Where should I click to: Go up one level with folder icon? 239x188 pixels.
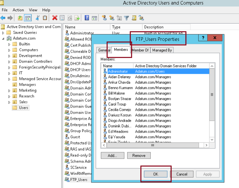tap(20, 18)
